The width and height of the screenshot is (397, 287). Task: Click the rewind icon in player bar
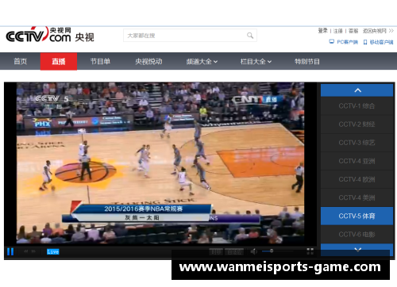[x=26, y=251]
